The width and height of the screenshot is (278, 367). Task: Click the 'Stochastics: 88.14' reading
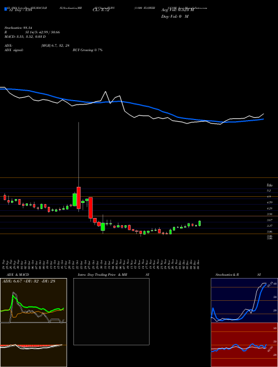pos(18,28)
